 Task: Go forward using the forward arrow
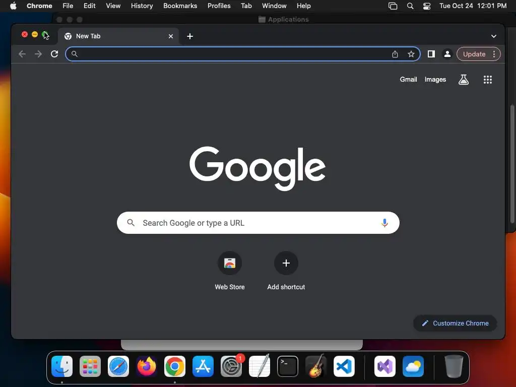[x=38, y=54]
